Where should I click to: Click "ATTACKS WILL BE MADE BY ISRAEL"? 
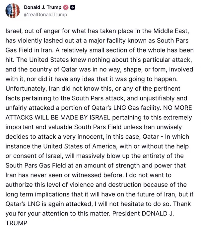pos(58,117)
